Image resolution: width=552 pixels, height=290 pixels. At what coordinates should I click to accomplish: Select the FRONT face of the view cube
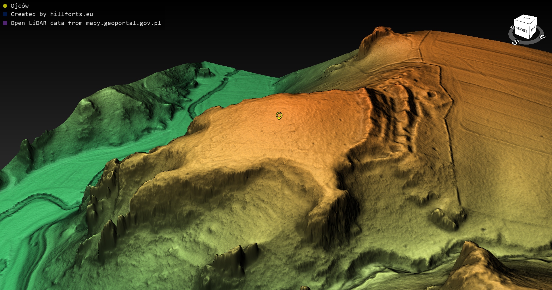[x=522, y=30]
